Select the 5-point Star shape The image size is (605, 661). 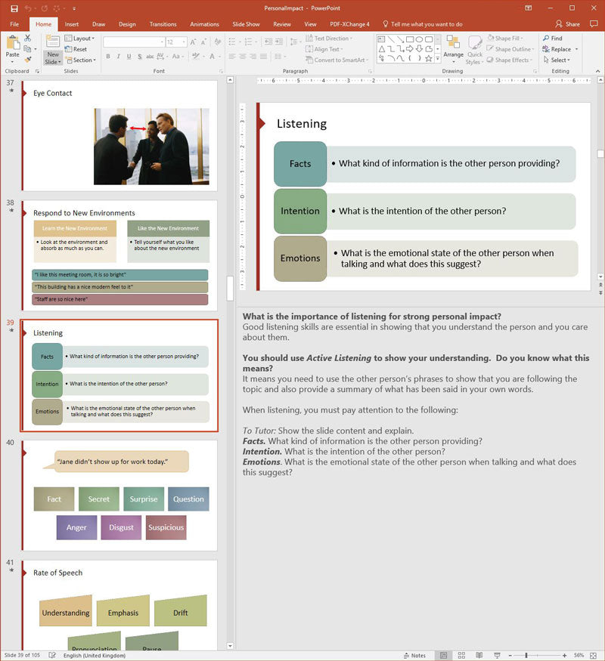pos(429,59)
